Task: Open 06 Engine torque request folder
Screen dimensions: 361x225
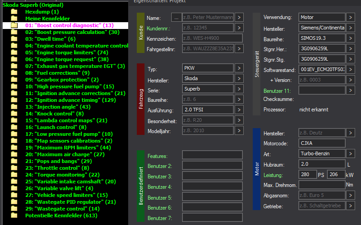Action: (x=67, y=59)
